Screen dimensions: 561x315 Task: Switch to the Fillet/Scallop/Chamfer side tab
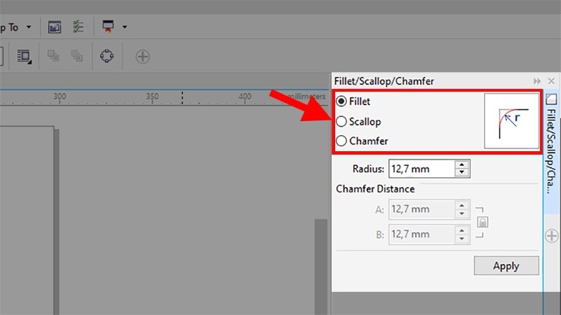click(551, 140)
